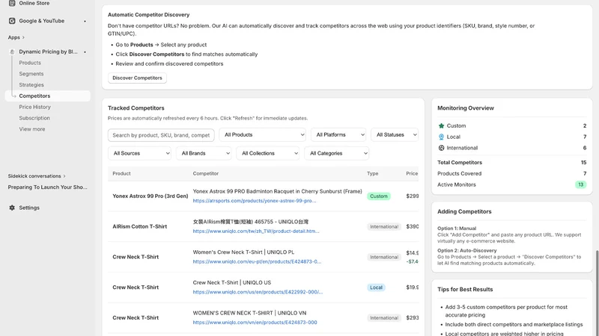
Task: Open the All Platforms dropdown
Action: pyautogui.click(x=338, y=135)
